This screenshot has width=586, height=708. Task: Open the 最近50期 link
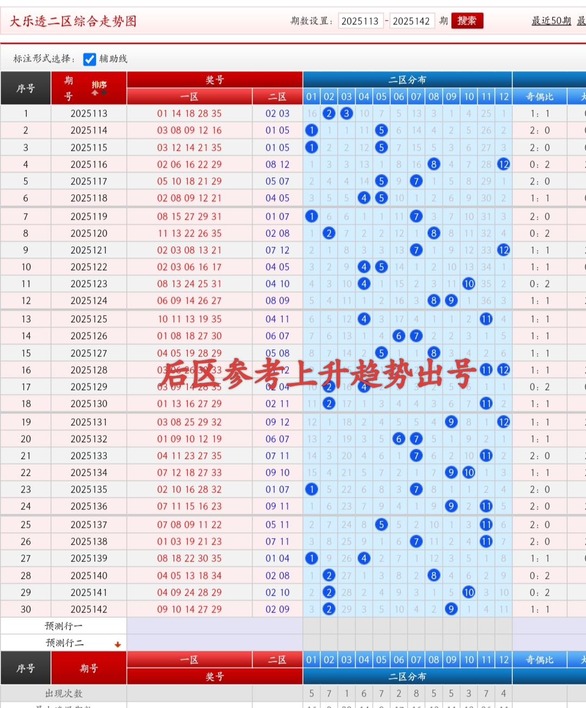[x=551, y=21]
